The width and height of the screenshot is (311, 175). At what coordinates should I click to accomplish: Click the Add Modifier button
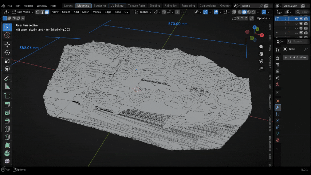pos(296,57)
